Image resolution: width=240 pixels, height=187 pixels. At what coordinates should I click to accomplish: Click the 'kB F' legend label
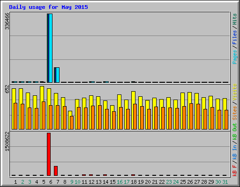tap(234, 171)
